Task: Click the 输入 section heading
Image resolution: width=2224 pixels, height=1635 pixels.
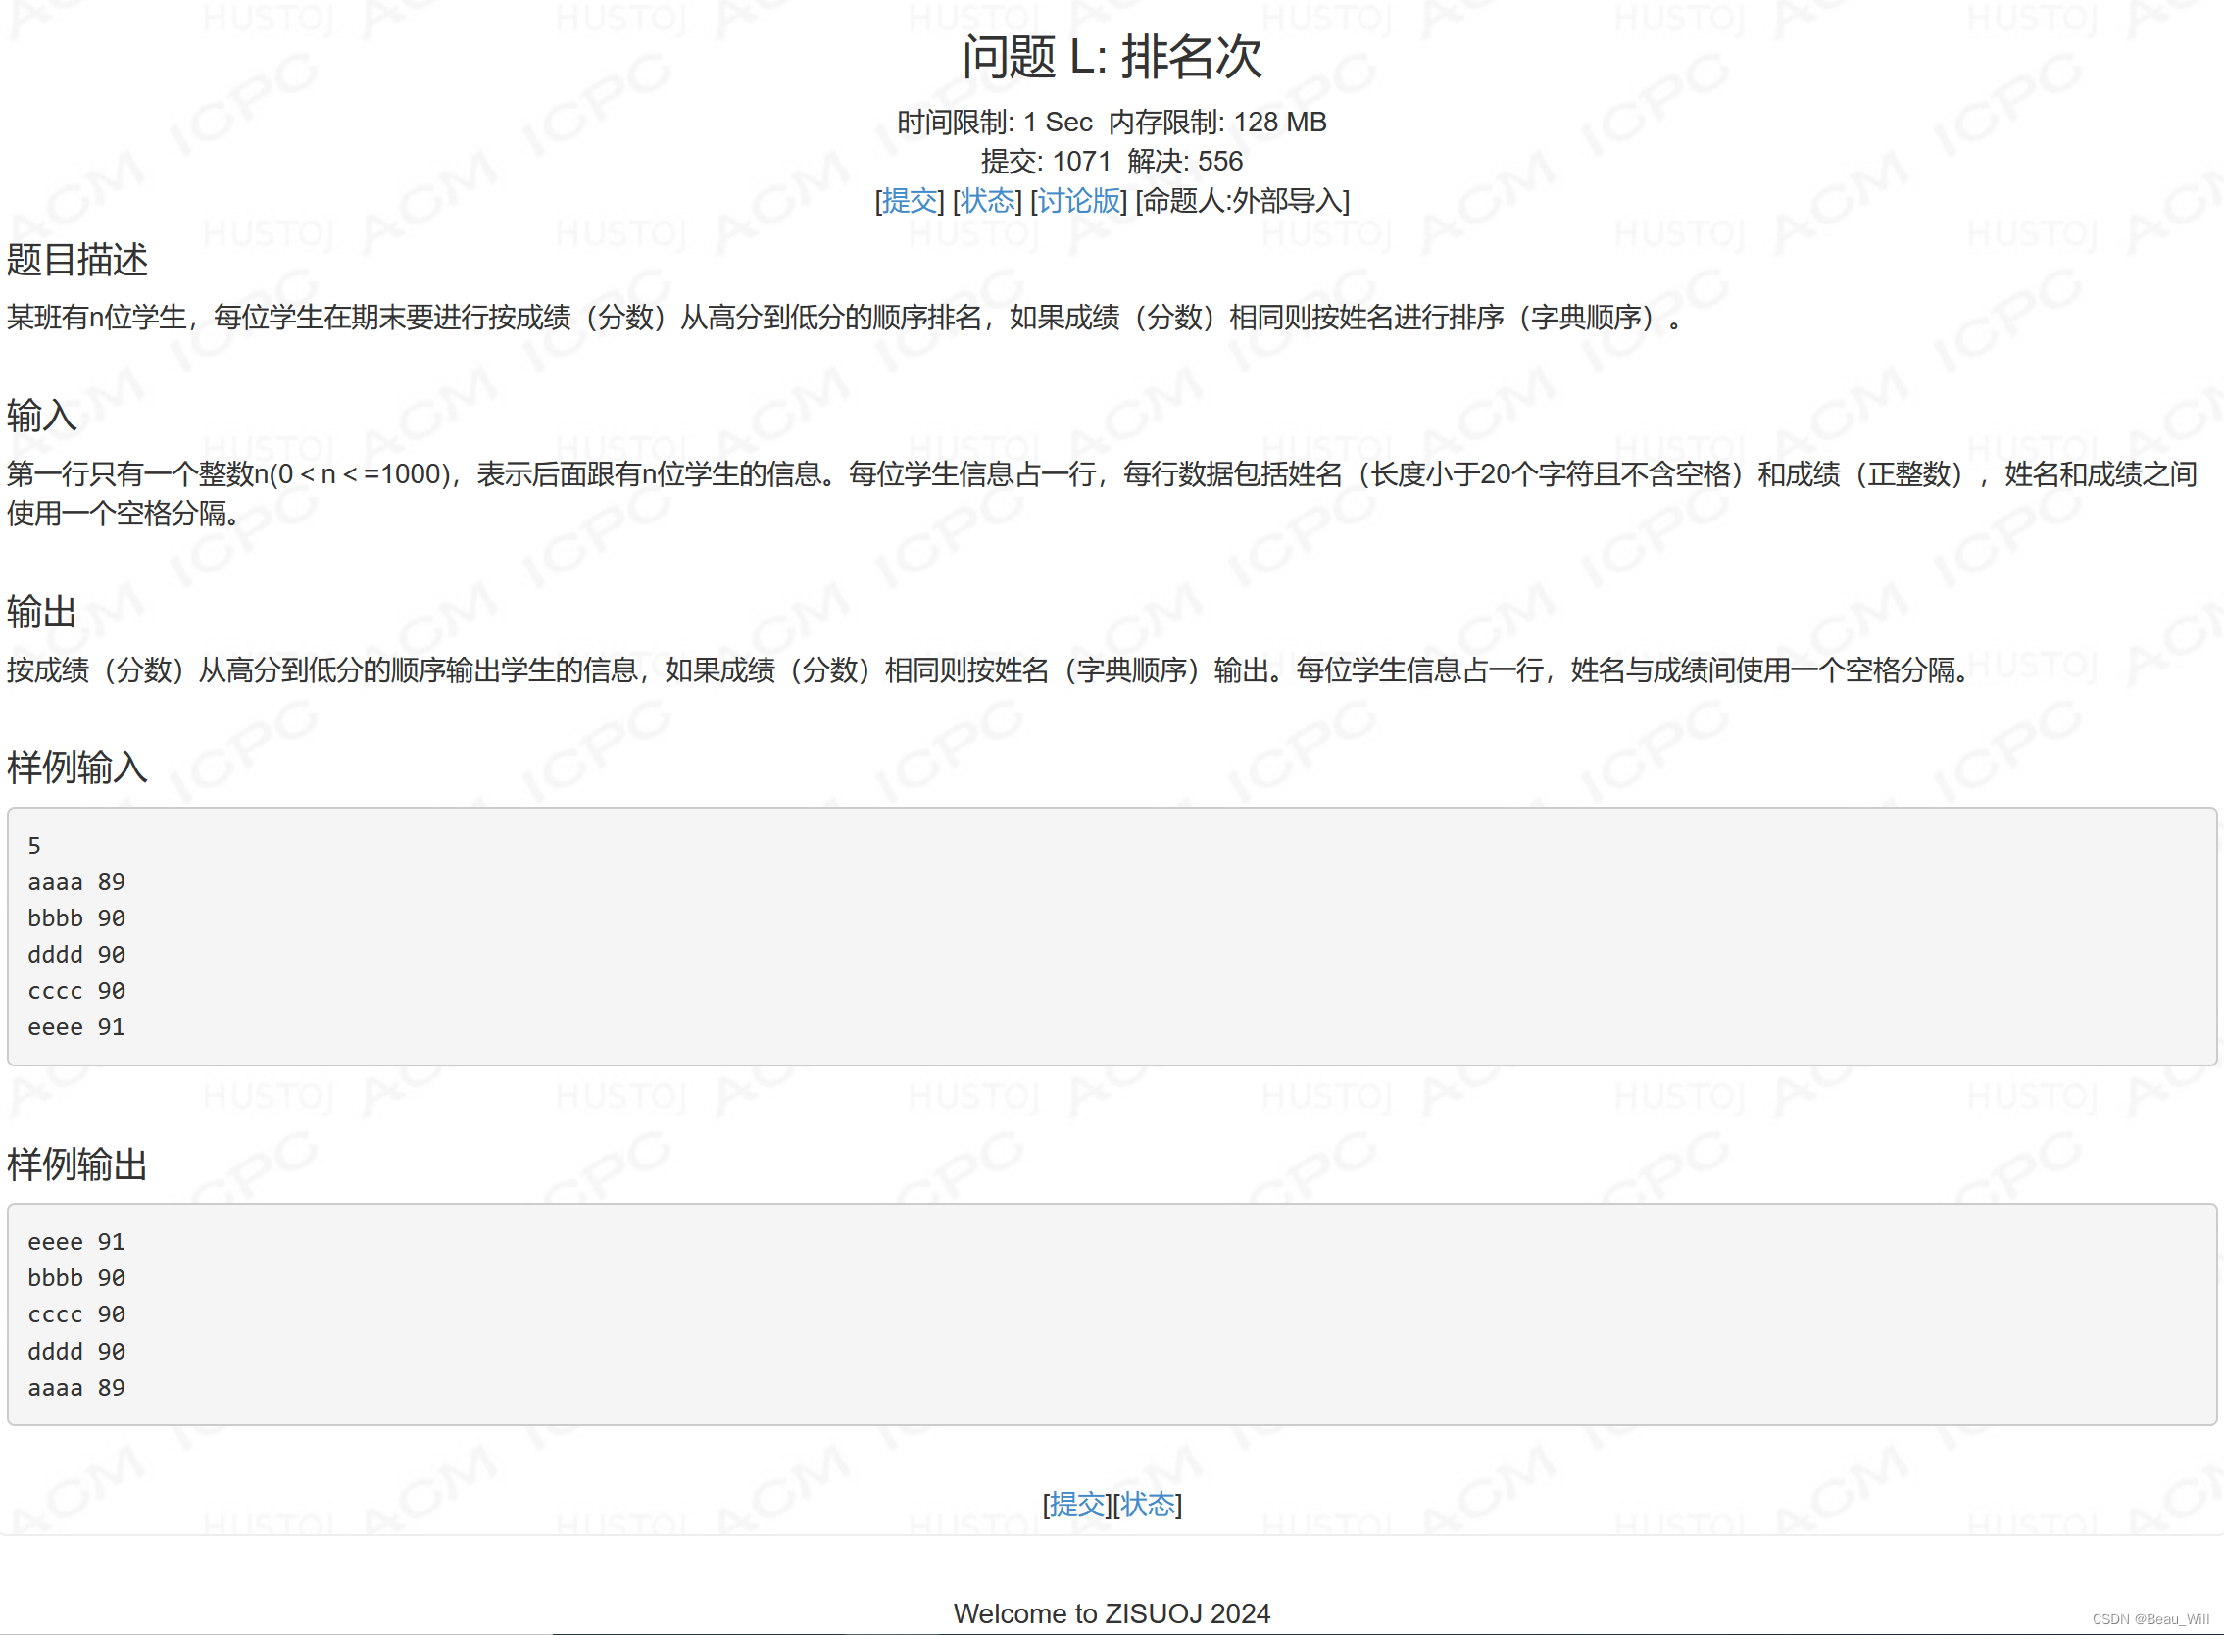Action: pyautogui.click(x=41, y=416)
